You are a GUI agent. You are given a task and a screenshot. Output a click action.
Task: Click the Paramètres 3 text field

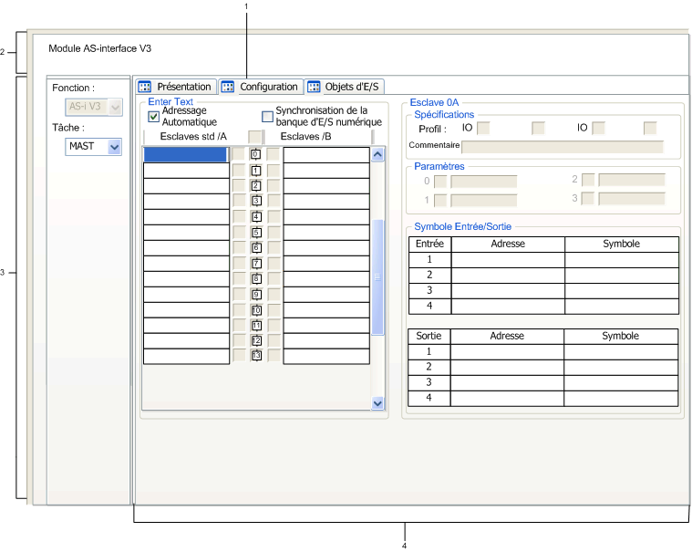pyautogui.click(x=632, y=199)
